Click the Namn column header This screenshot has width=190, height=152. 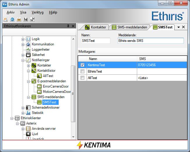(112, 59)
